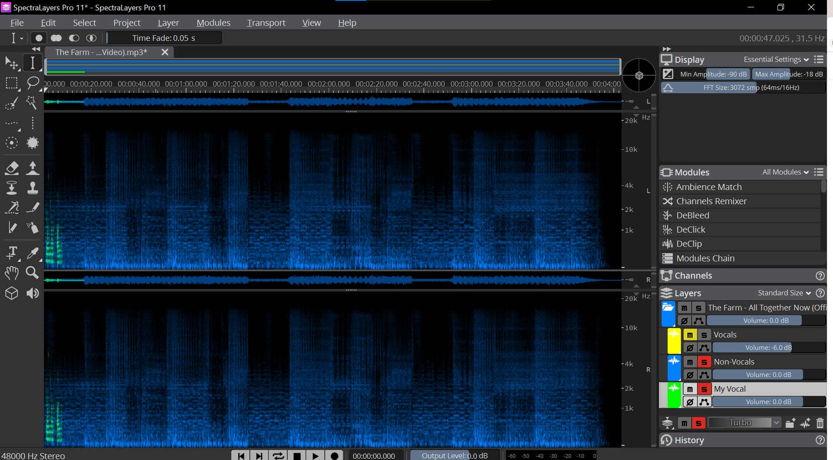Open the Standard Size layers dropdown
Image resolution: width=833 pixels, height=460 pixels.
coord(784,293)
